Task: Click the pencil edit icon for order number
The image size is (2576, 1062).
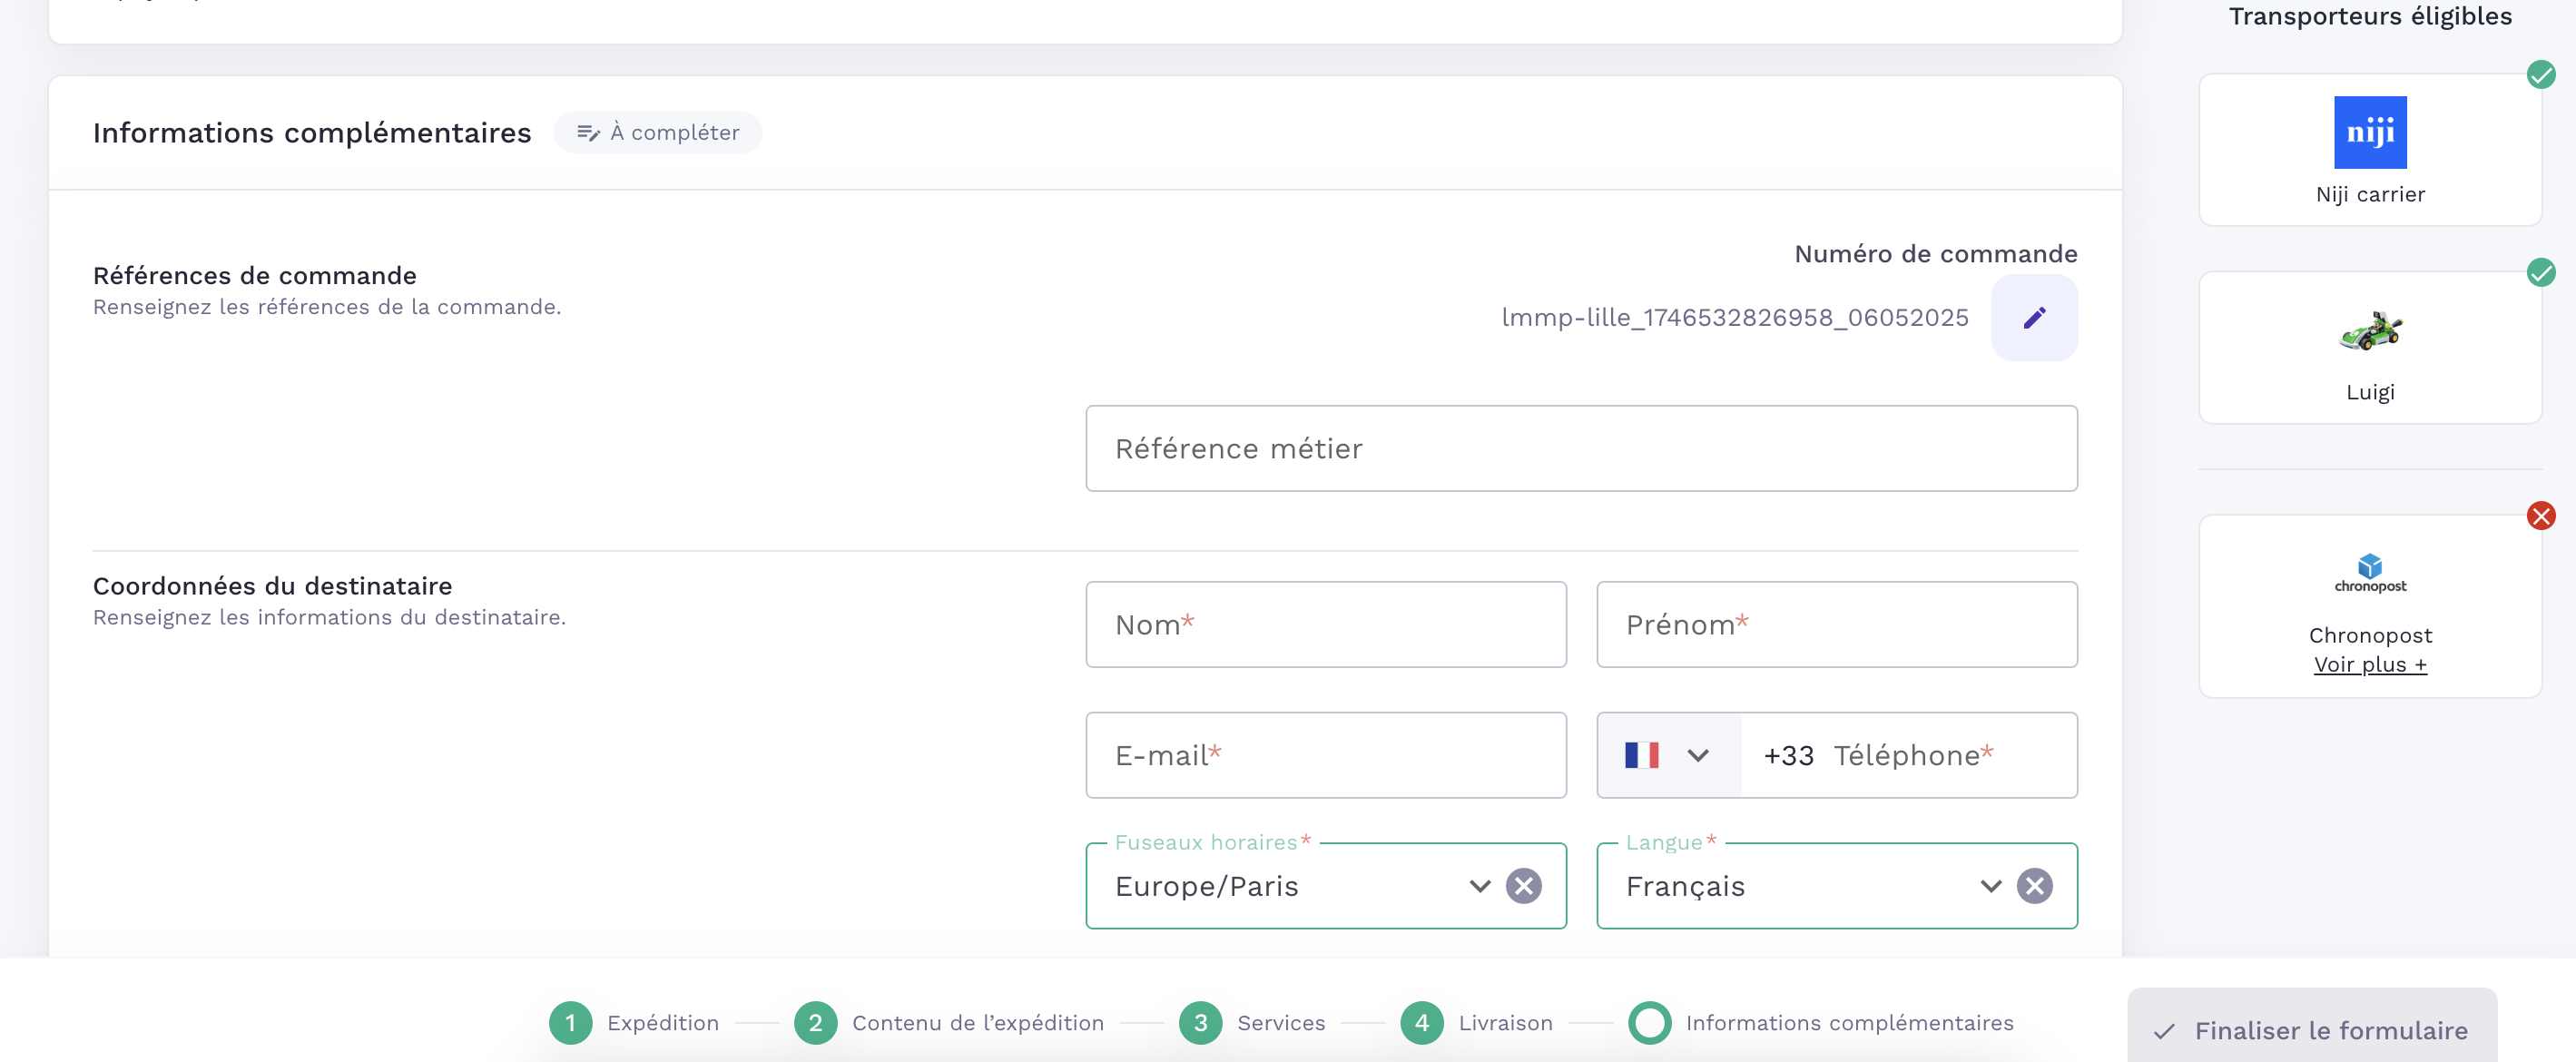Action: tap(2033, 318)
